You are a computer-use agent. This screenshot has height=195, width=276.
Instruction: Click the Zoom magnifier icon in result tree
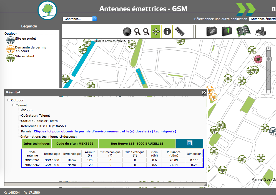click(22, 110)
